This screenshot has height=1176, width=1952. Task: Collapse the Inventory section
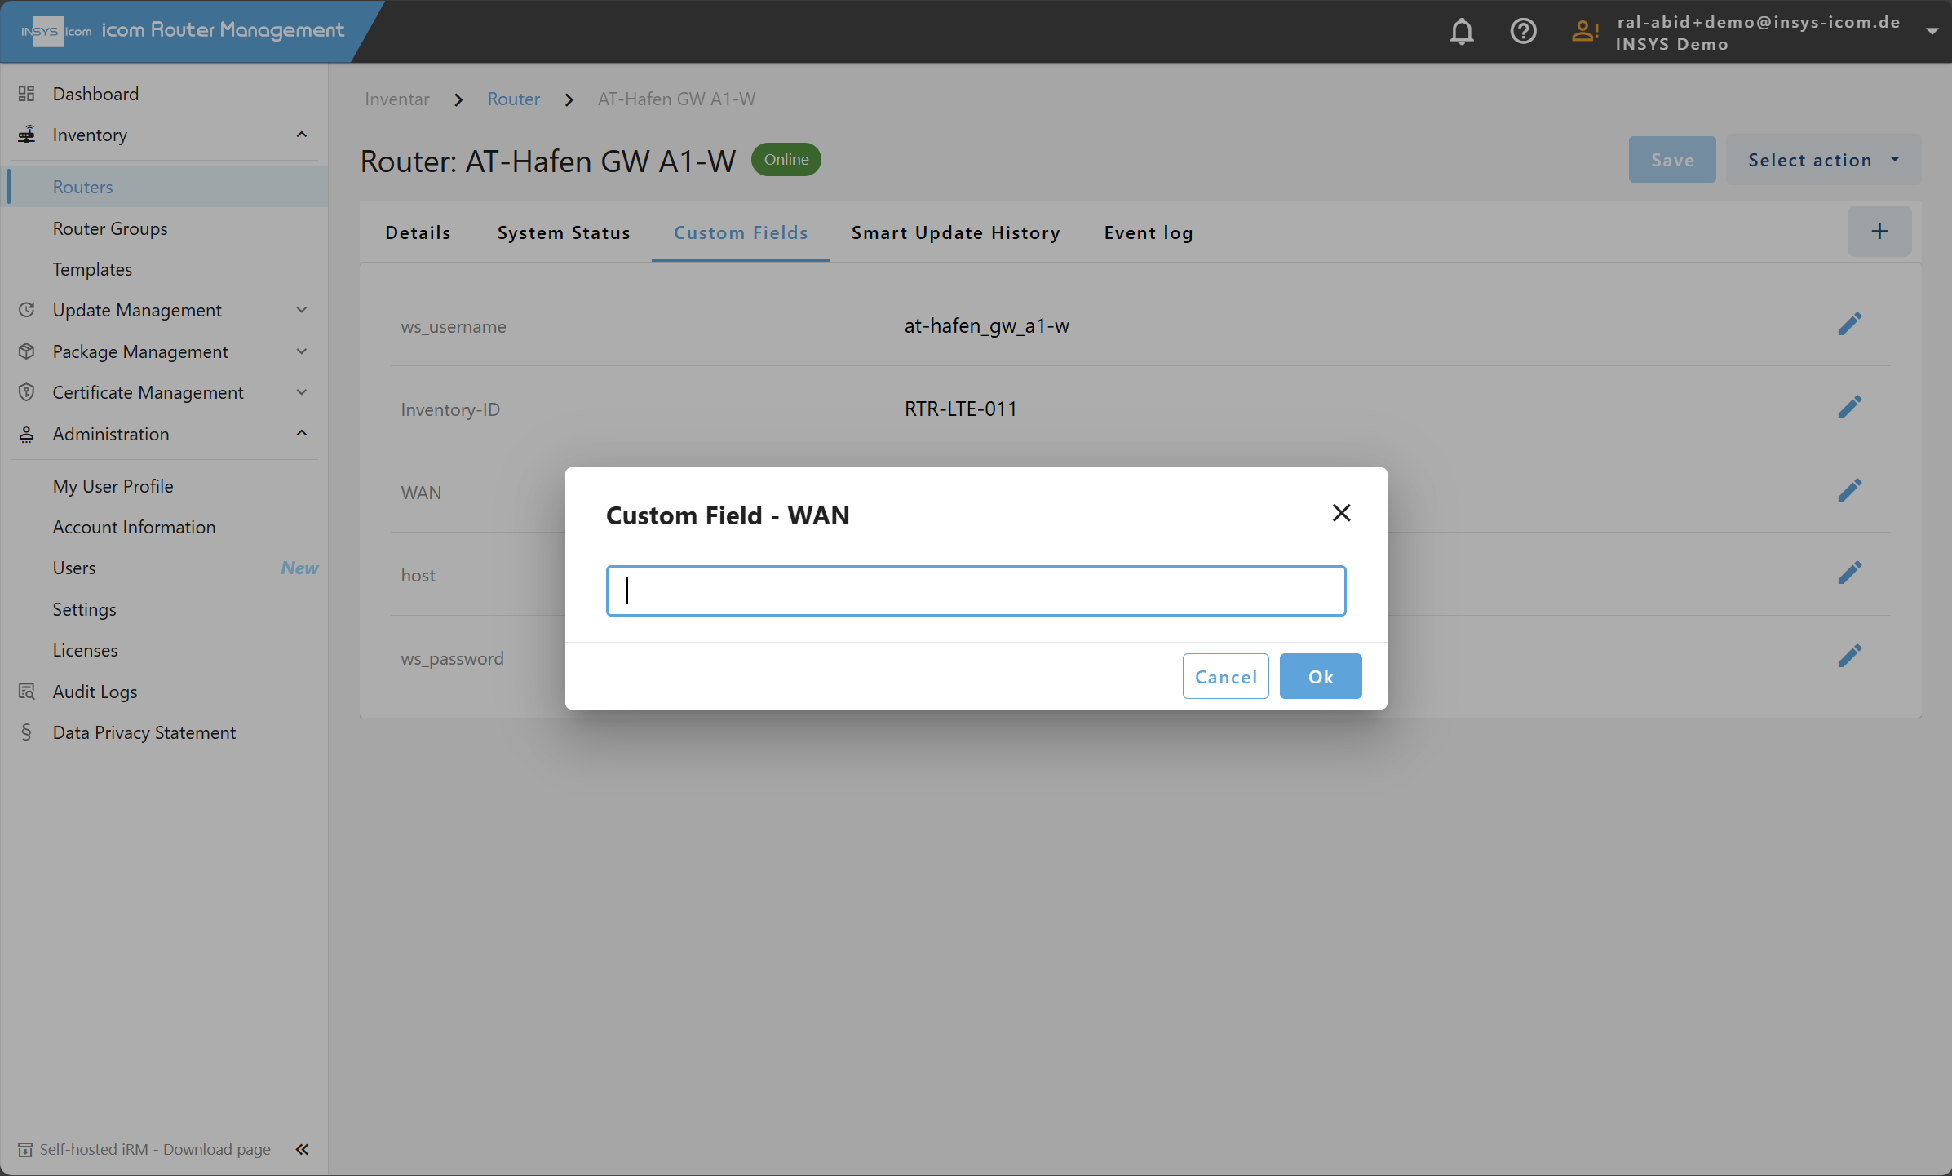click(301, 135)
